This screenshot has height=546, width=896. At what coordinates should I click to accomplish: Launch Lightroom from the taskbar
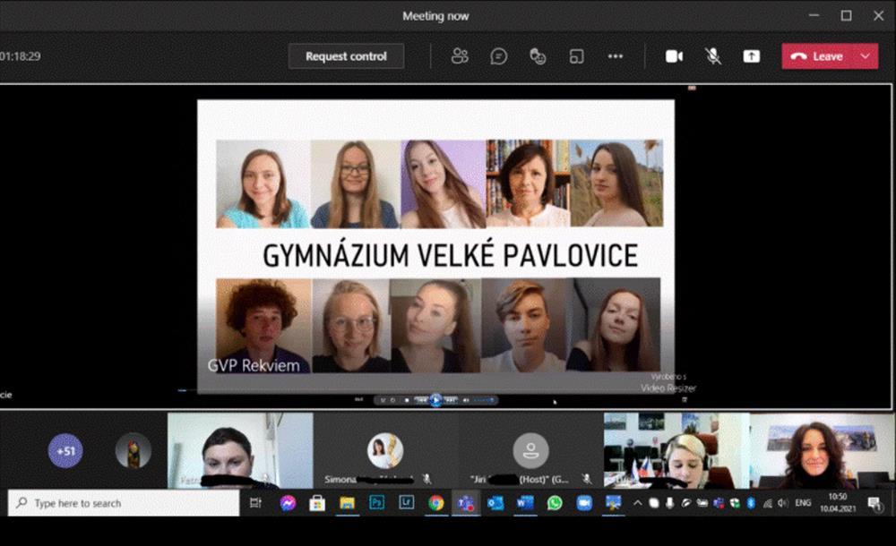406,503
